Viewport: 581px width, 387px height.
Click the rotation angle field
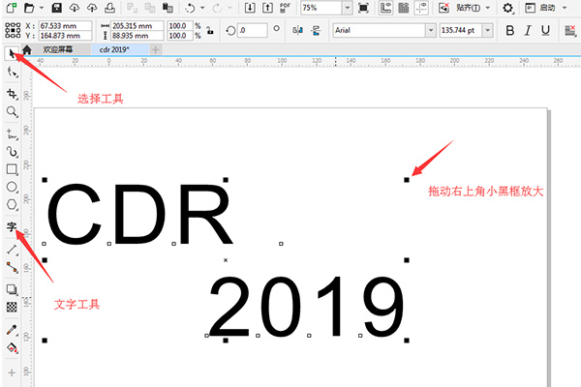pyautogui.click(x=252, y=30)
